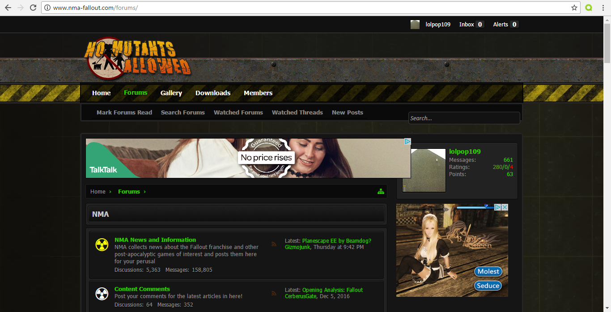
Task: Open the Inbox
Action: [471, 25]
